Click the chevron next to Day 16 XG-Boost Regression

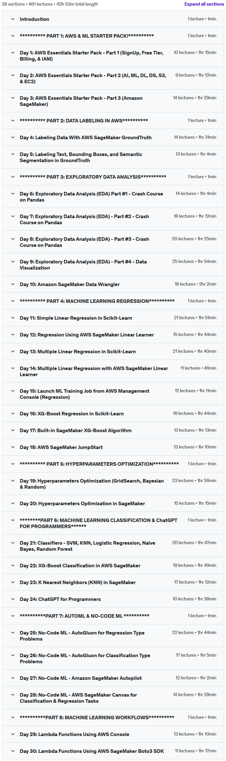13,414
